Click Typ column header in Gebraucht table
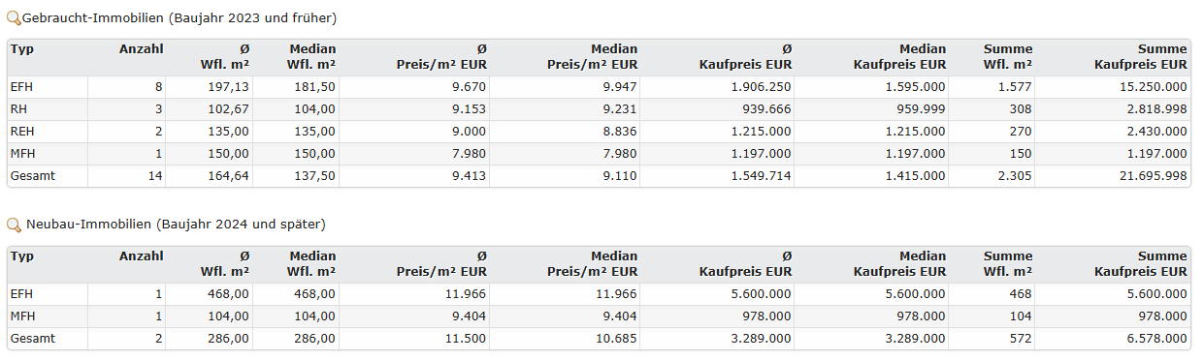 21,49
